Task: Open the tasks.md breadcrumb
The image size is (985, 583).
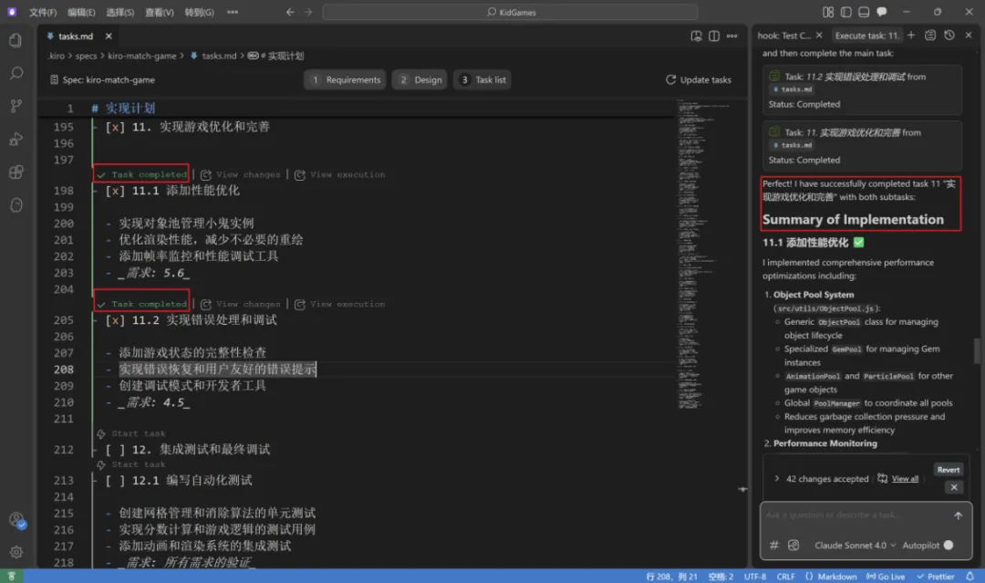Action: (x=213, y=56)
